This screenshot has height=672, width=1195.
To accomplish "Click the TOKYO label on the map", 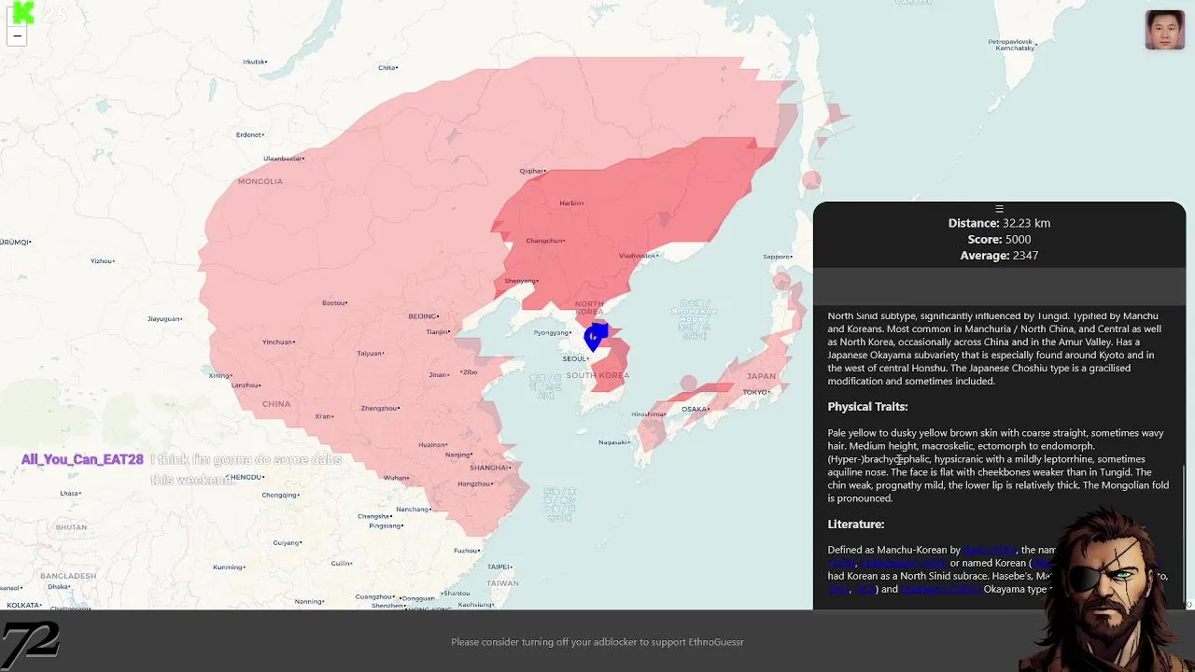I will pos(755,392).
